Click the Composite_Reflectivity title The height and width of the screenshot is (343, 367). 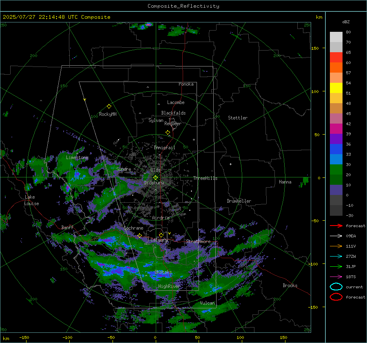(x=183, y=6)
